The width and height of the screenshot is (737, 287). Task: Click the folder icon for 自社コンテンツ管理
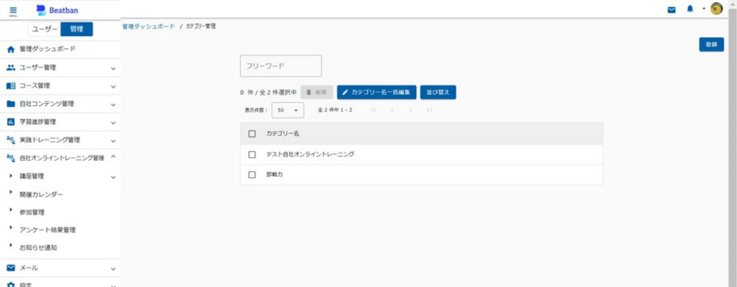(x=11, y=104)
